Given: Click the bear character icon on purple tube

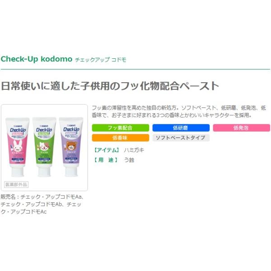Looking at the screenshot, I should coord(71,145).
